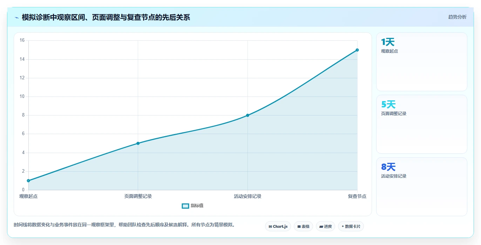Click the 5天 value card
The width and height of the screenshot is (481, 245).
pyautogui.click(x=421, y=124)
